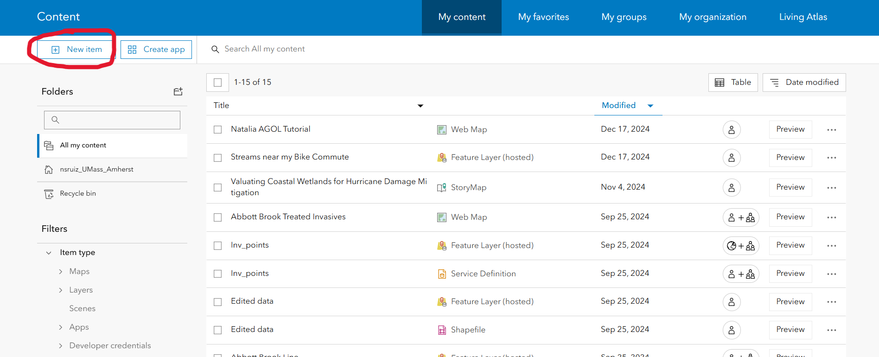Open the Date modified sort menu
The image size is (879, 357).
pyautogui.click(x=804, y=83)
